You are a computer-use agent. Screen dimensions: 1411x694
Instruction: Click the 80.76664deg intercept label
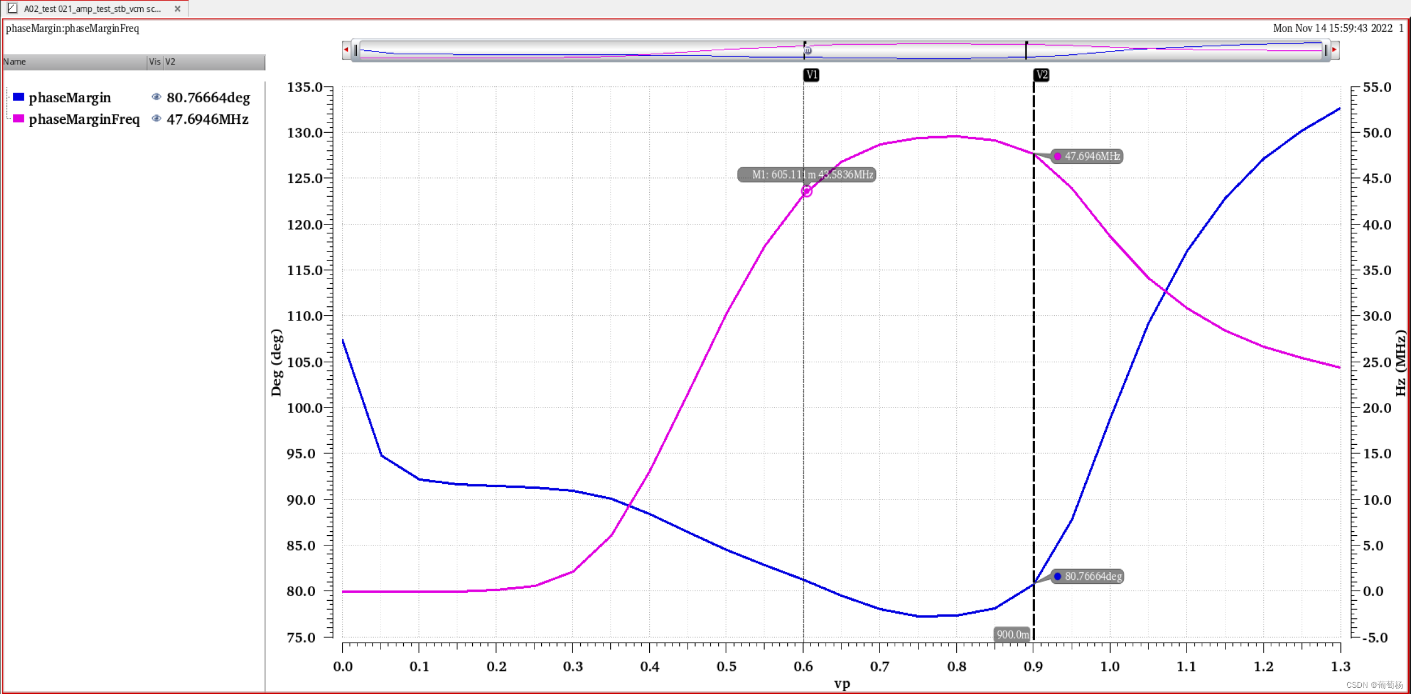1088,576
